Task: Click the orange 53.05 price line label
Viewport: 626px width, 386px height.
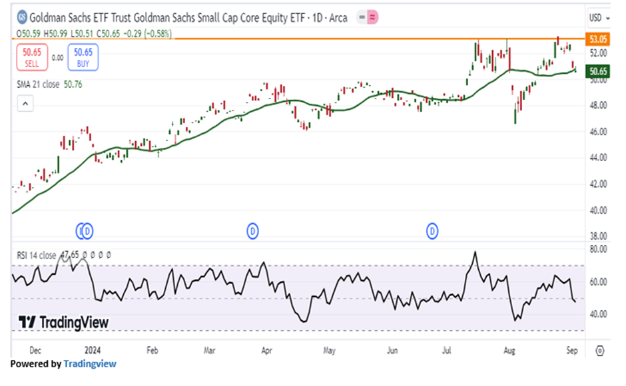Action: (x=597, y=39)
